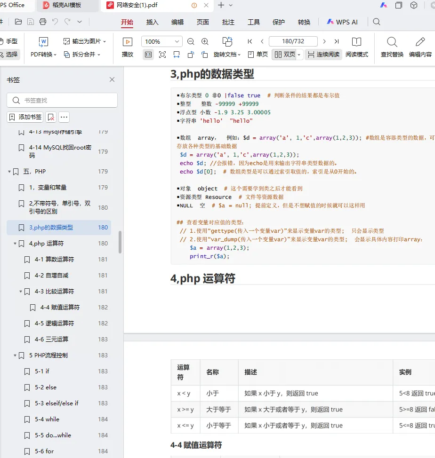Print the document using printer icon
The width and height of the screenshot is (435, 458).
pos(43,22)
